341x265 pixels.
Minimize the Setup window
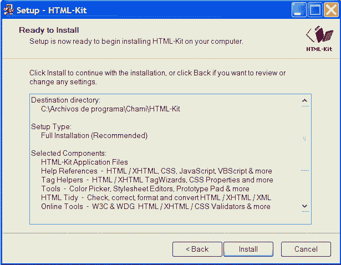point(299,10)
